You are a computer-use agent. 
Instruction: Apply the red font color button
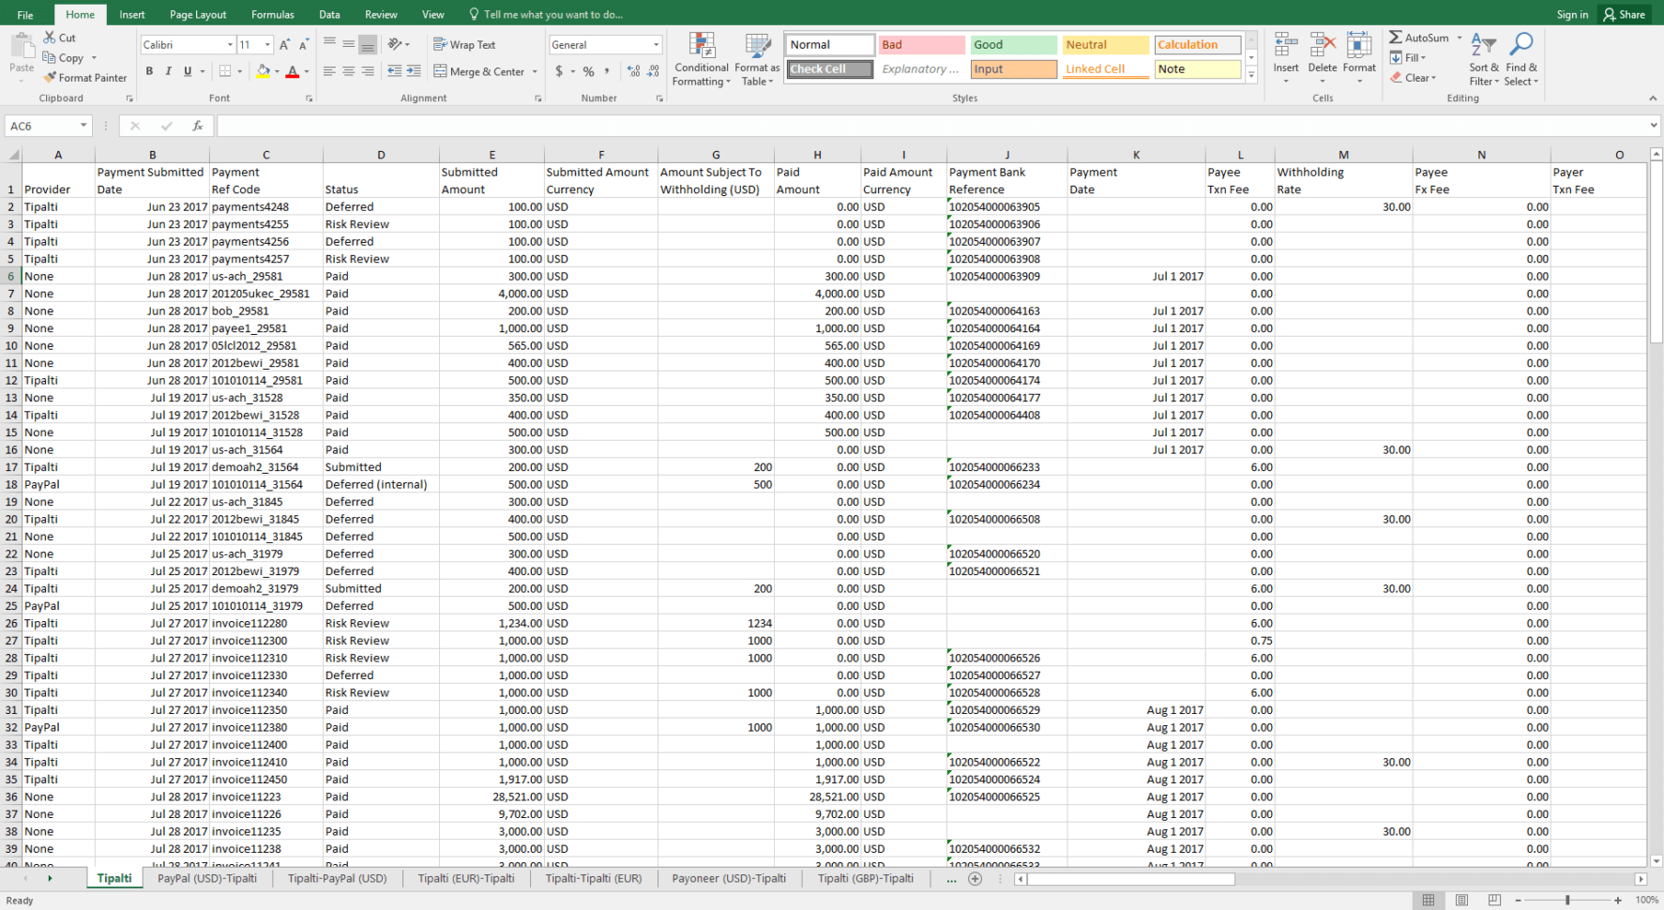pyautogui.click(x=293, y=71)
